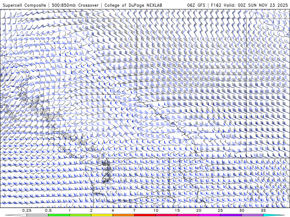This screenshot has height=217, width=290.
Task: Click the legend value 20
Action: tap(199, 210)
